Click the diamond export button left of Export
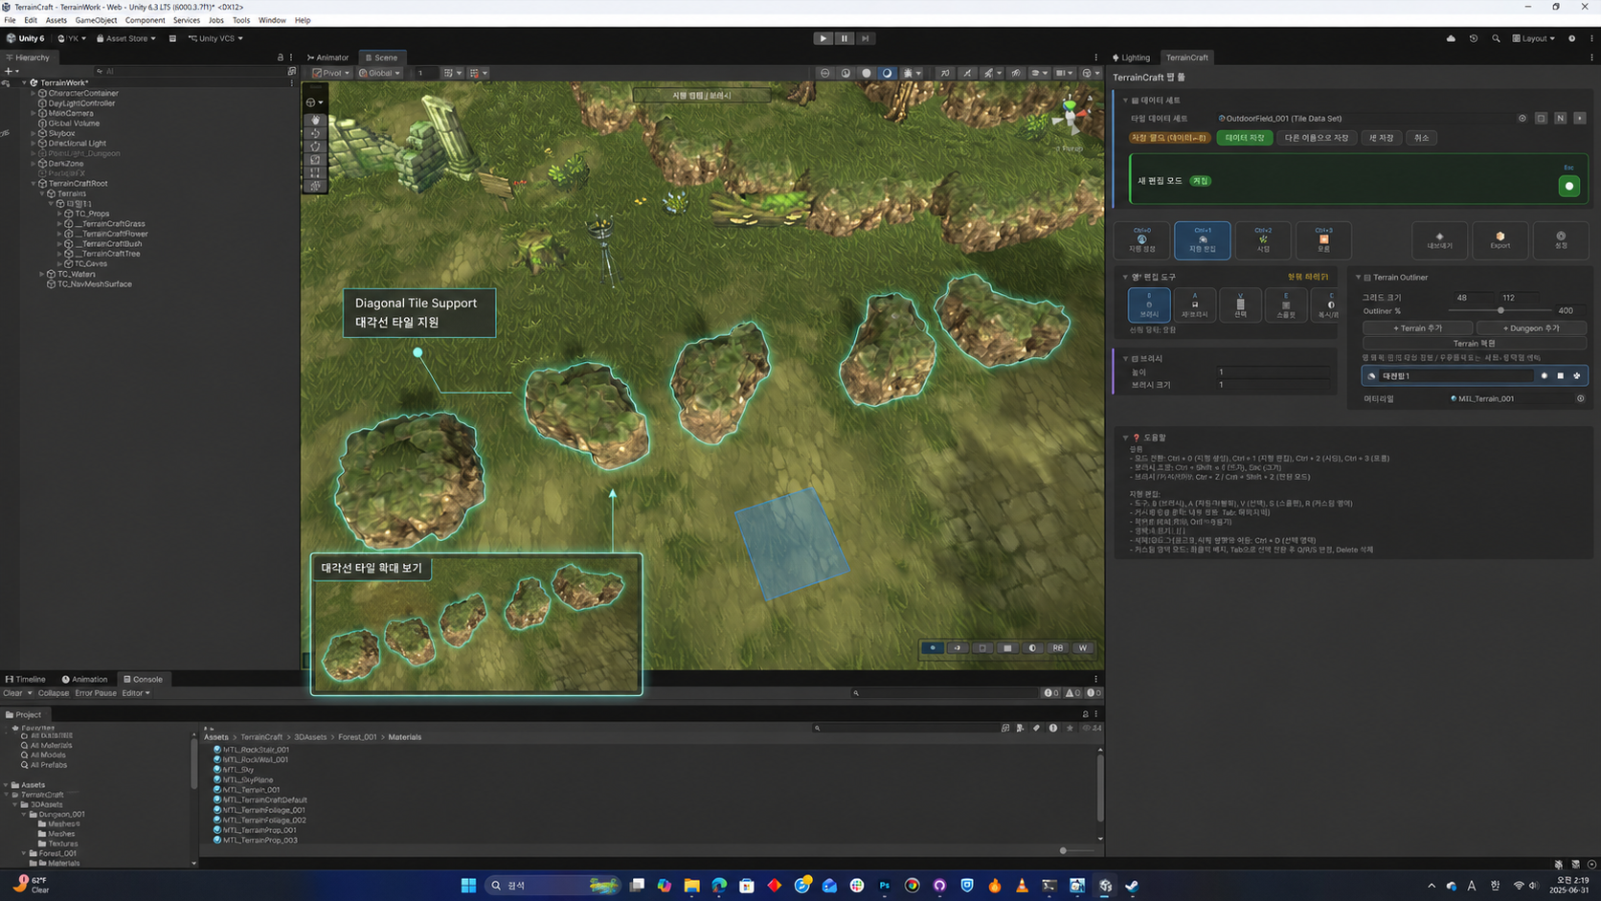1601x901 pixels. click(x=1439, y=240)
